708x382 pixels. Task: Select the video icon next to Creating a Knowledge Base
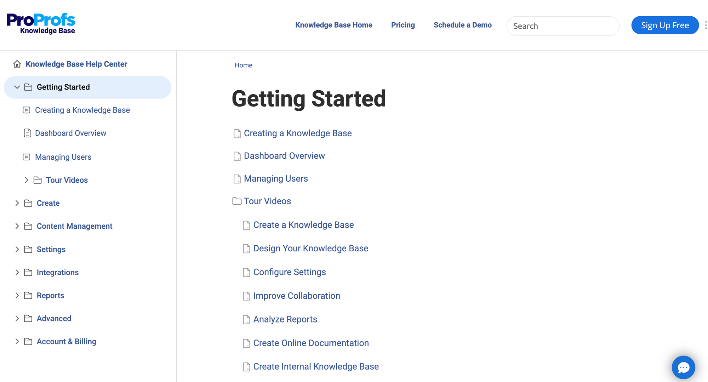(x=28, y=110)
